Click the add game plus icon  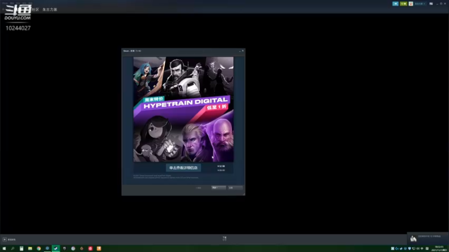coord(4,240)
